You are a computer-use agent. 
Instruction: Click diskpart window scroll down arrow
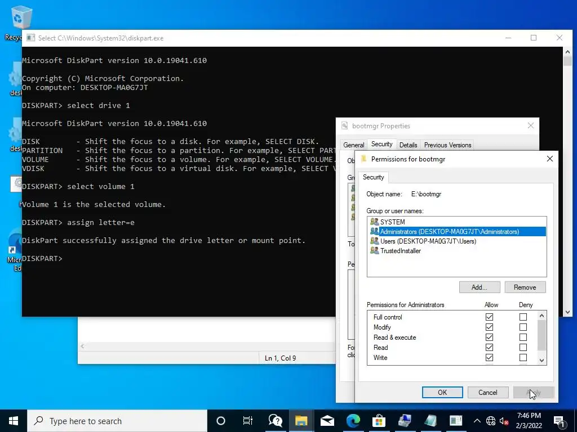click(x=567, y=312)
